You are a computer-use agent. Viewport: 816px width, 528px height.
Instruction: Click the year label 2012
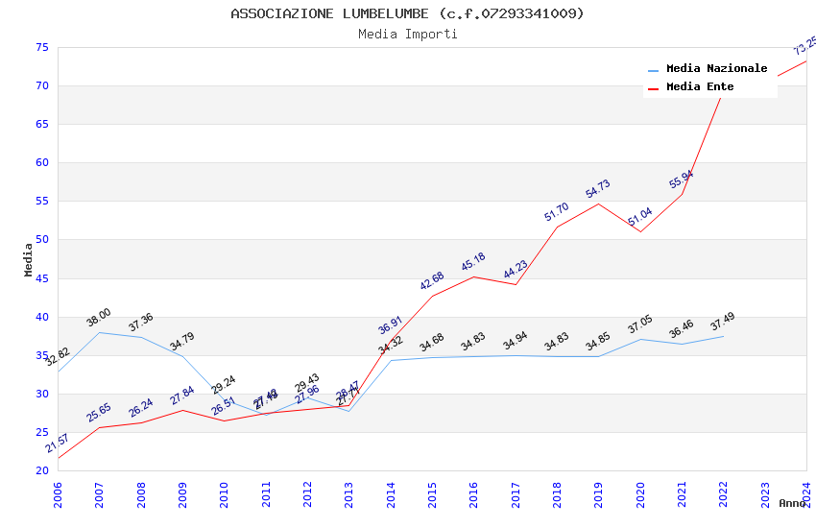click(307, 494)
